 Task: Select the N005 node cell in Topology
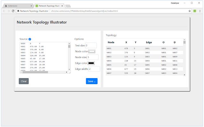tap(109, 65)
